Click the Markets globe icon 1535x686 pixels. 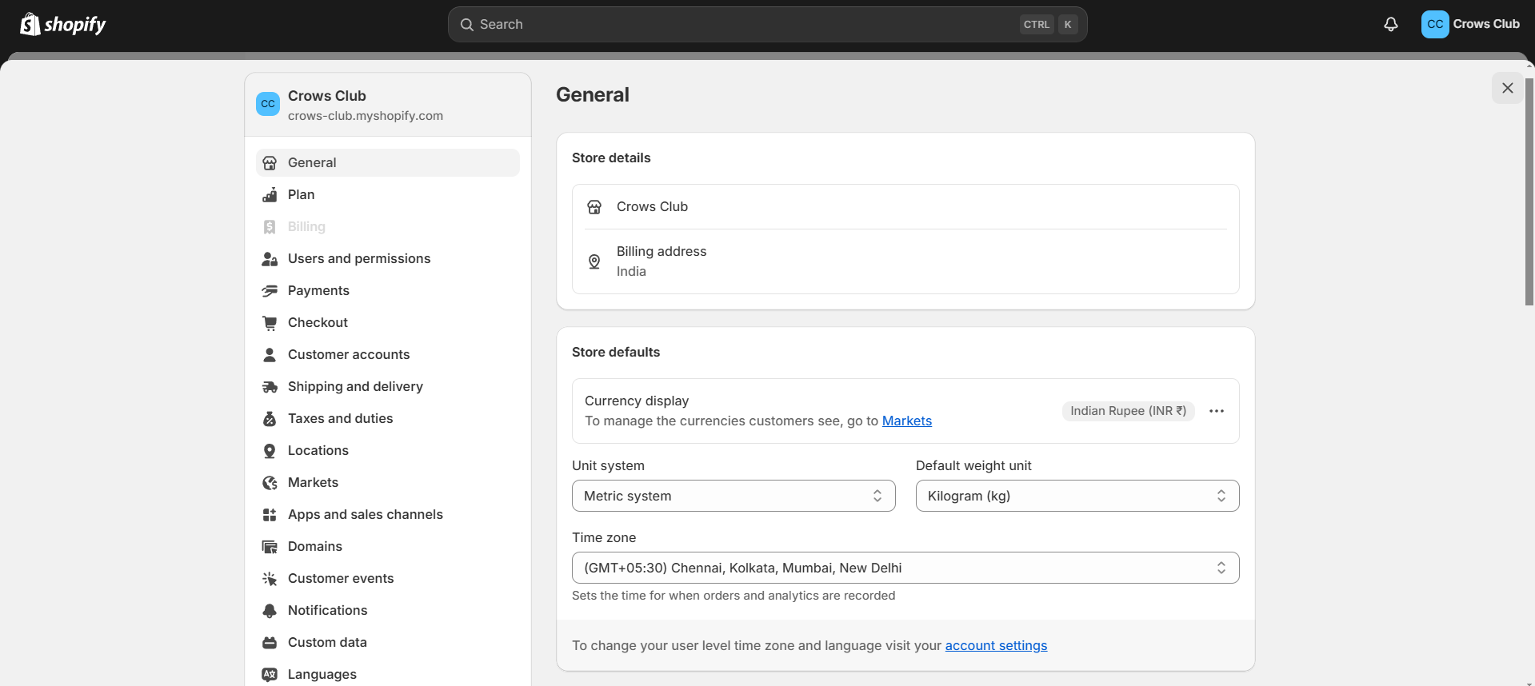(x=270, y=482)
